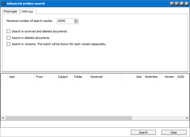Maximize the Advanced archive search window
This screenshot has height=137, width=190.
pos(182,4)
